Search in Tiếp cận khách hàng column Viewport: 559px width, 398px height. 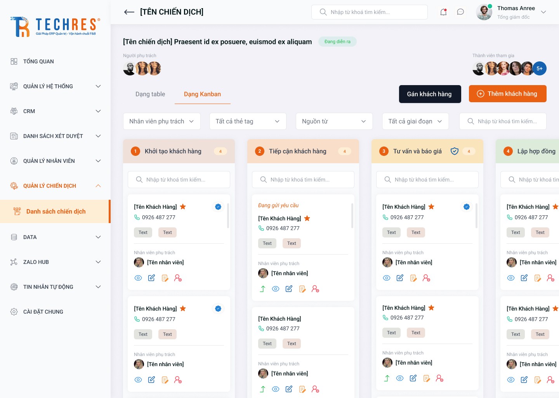tap(303, 180)
